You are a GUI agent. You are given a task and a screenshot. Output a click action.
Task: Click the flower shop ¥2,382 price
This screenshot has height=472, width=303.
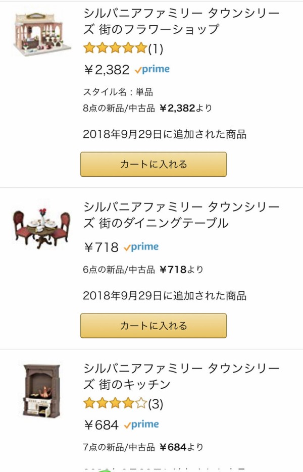coord(107,70)
